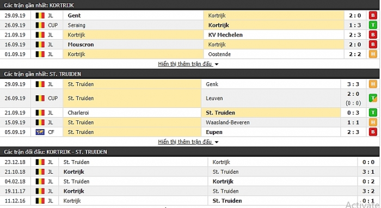
Task: Open Hiển thị thêm trận đấu under St. Truiden
Action: point(185,142)
